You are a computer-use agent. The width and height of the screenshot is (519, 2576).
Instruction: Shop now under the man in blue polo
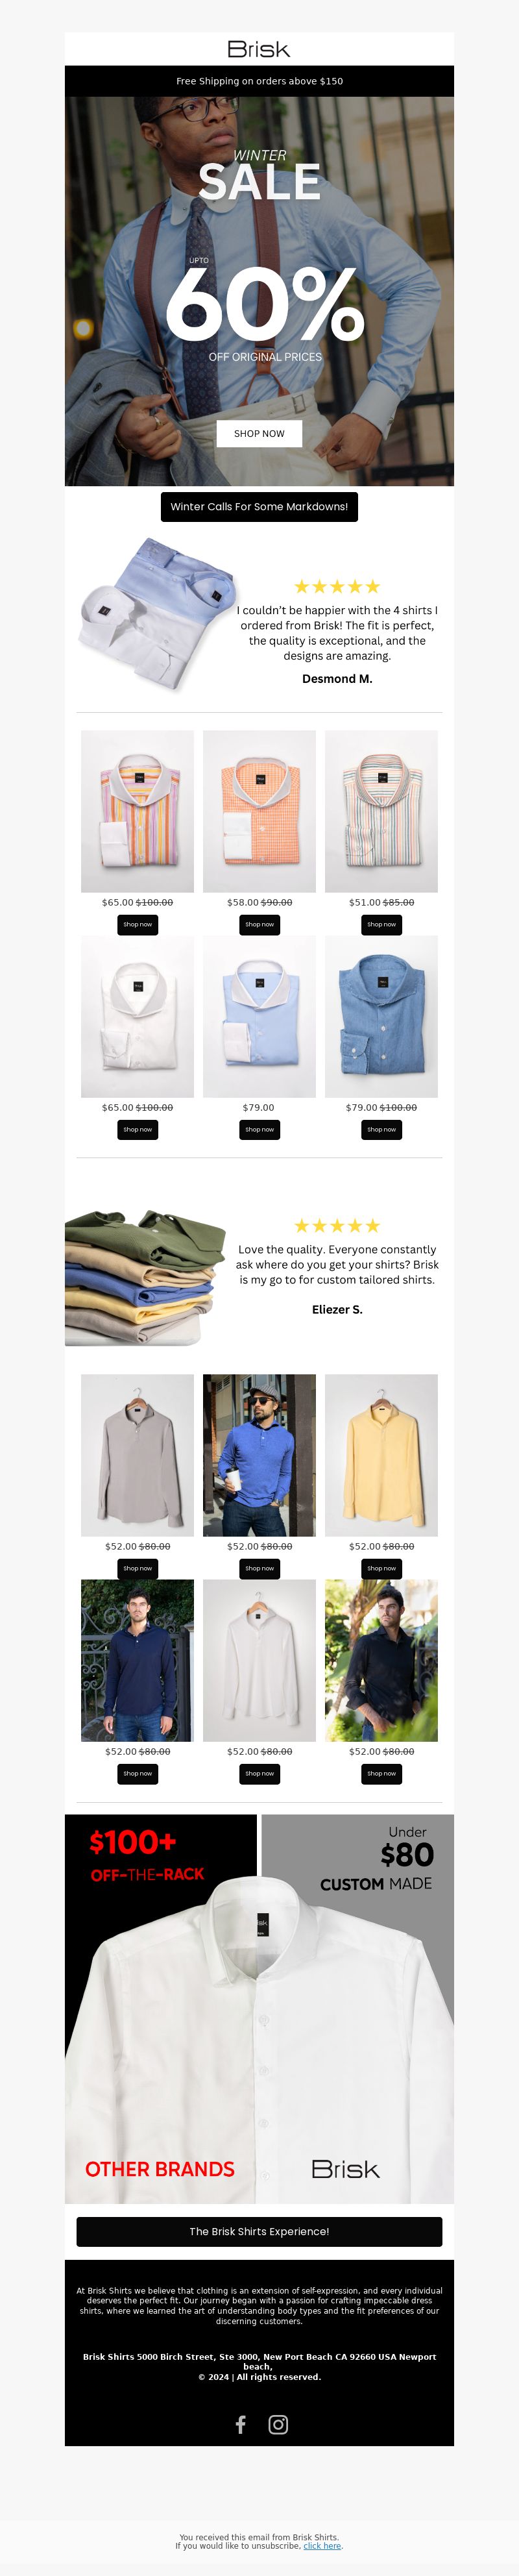pos(259,1568)
